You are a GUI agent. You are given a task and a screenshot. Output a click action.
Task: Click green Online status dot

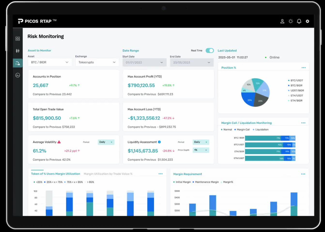click(266, 58)
